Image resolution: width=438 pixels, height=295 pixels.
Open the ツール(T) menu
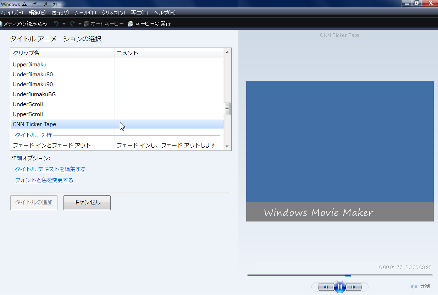coord(85,12)
